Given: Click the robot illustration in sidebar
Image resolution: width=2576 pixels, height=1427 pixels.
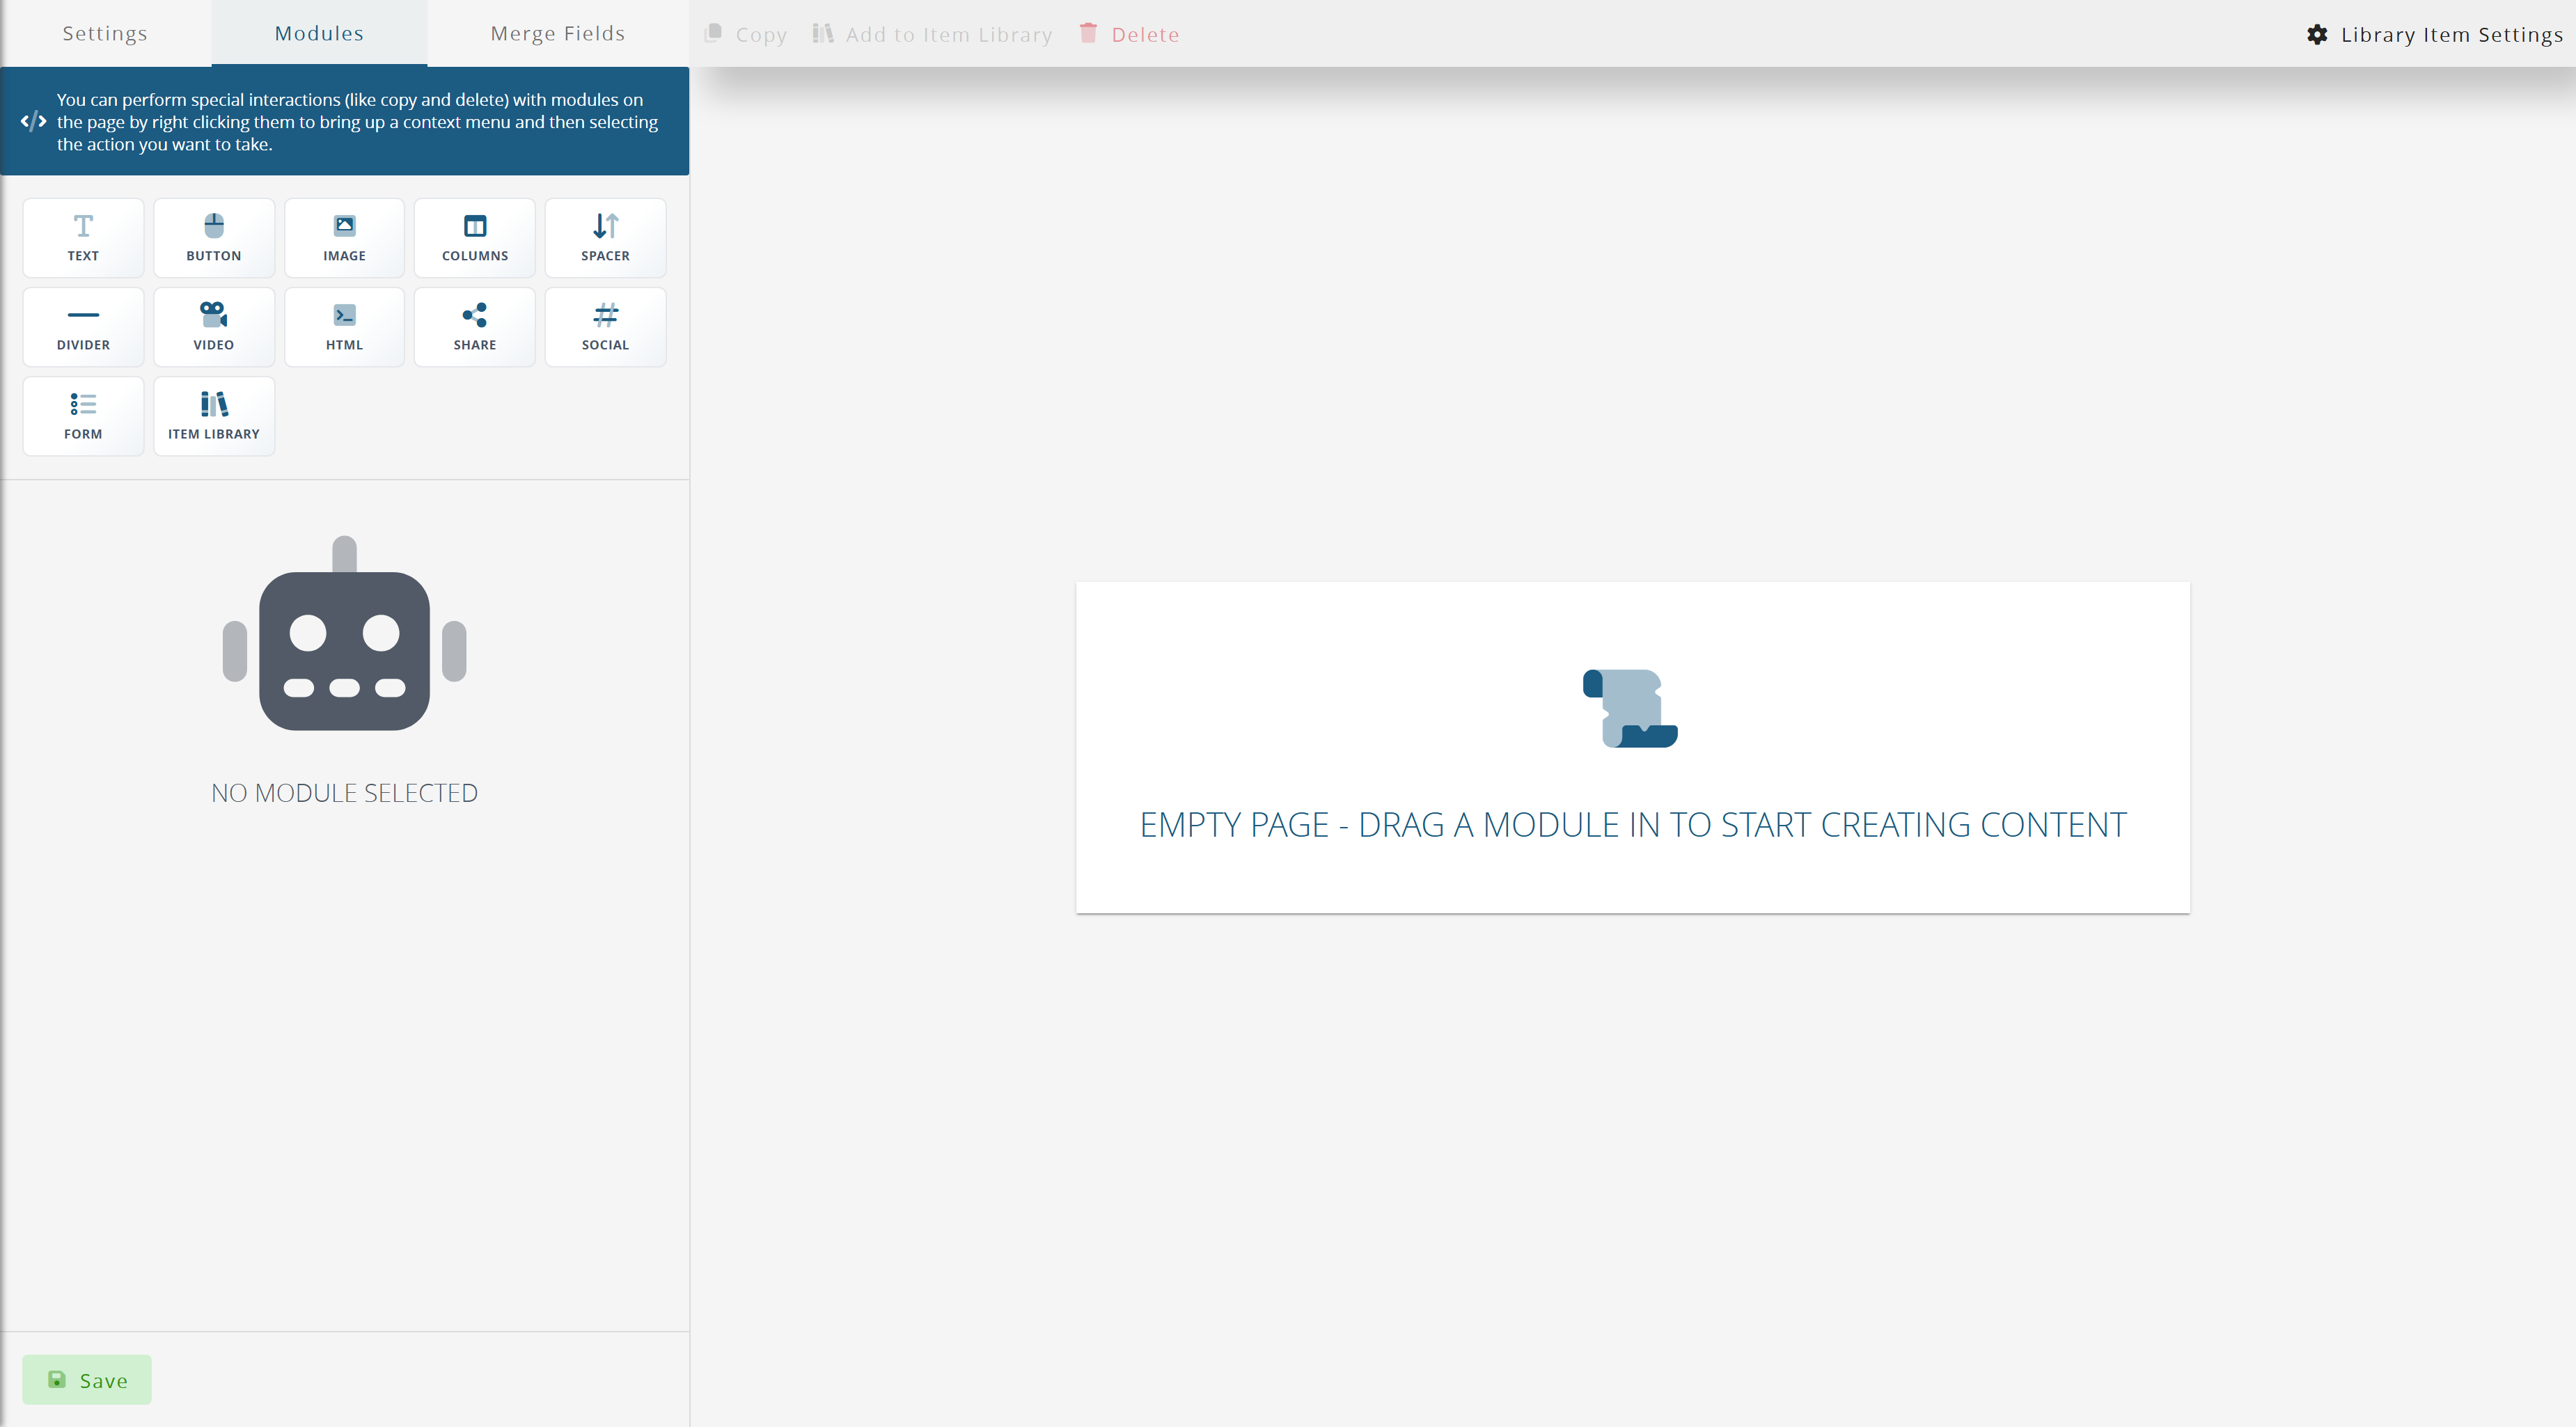Looking at the screenshot, I should (344, 633).
